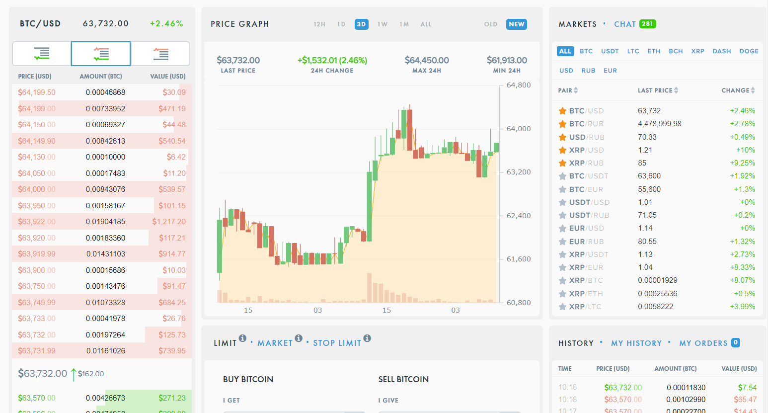Open the BTC/EUR market pair
This screenshot has width=768, height=413.
(x=658, y=189)
